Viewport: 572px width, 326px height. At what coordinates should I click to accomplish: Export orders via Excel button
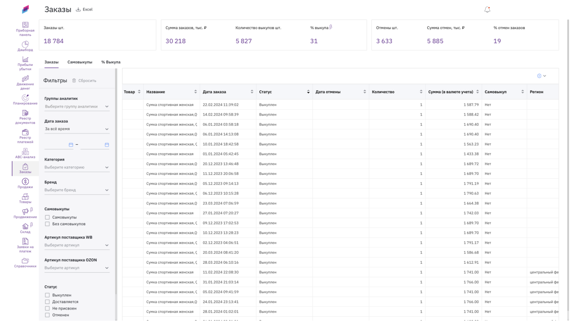(x=84, y=9)
